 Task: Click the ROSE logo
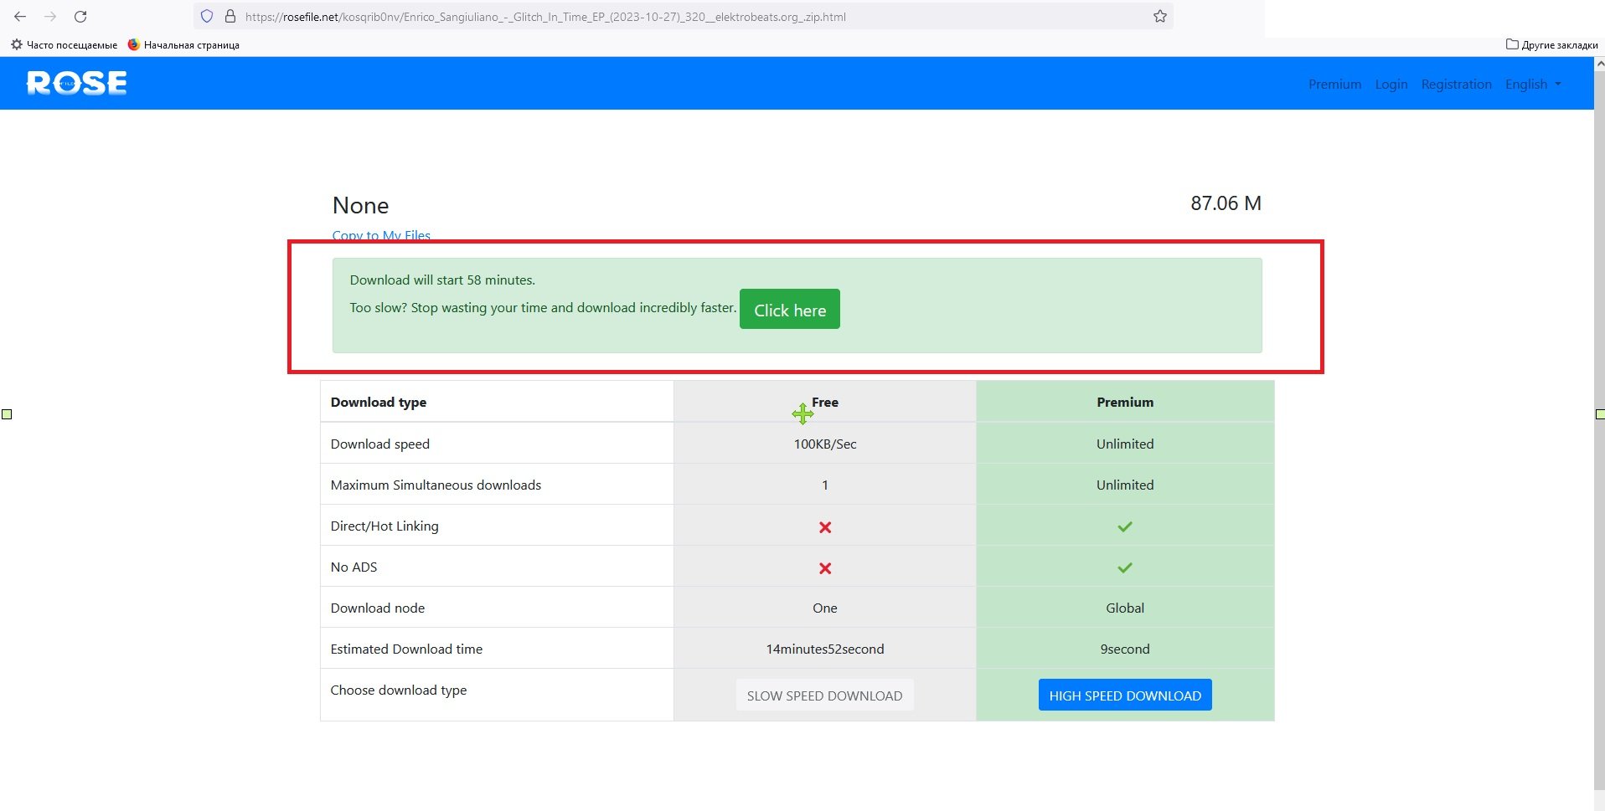[x=76, y=82]
